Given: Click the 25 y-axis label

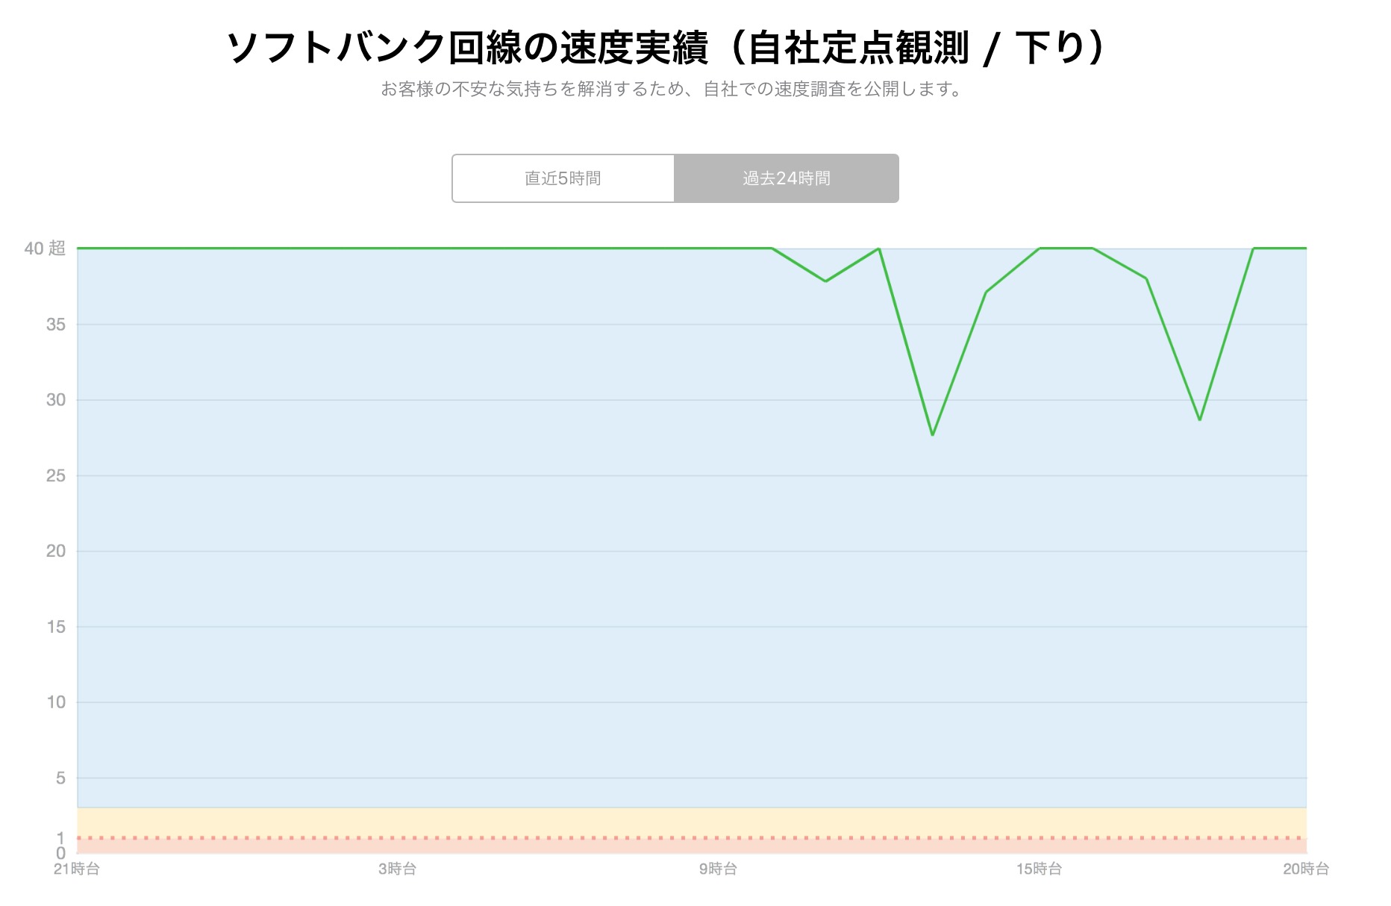Looking at the screenshot, I should tap(56, 475).
